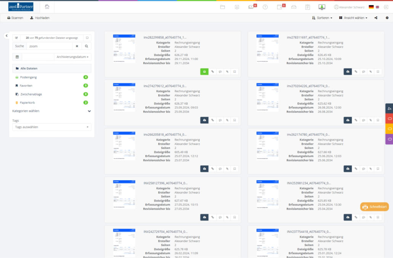The image size is (393, 258).
Task: Click the share icon in toolbar
Action: pos(376,18)
